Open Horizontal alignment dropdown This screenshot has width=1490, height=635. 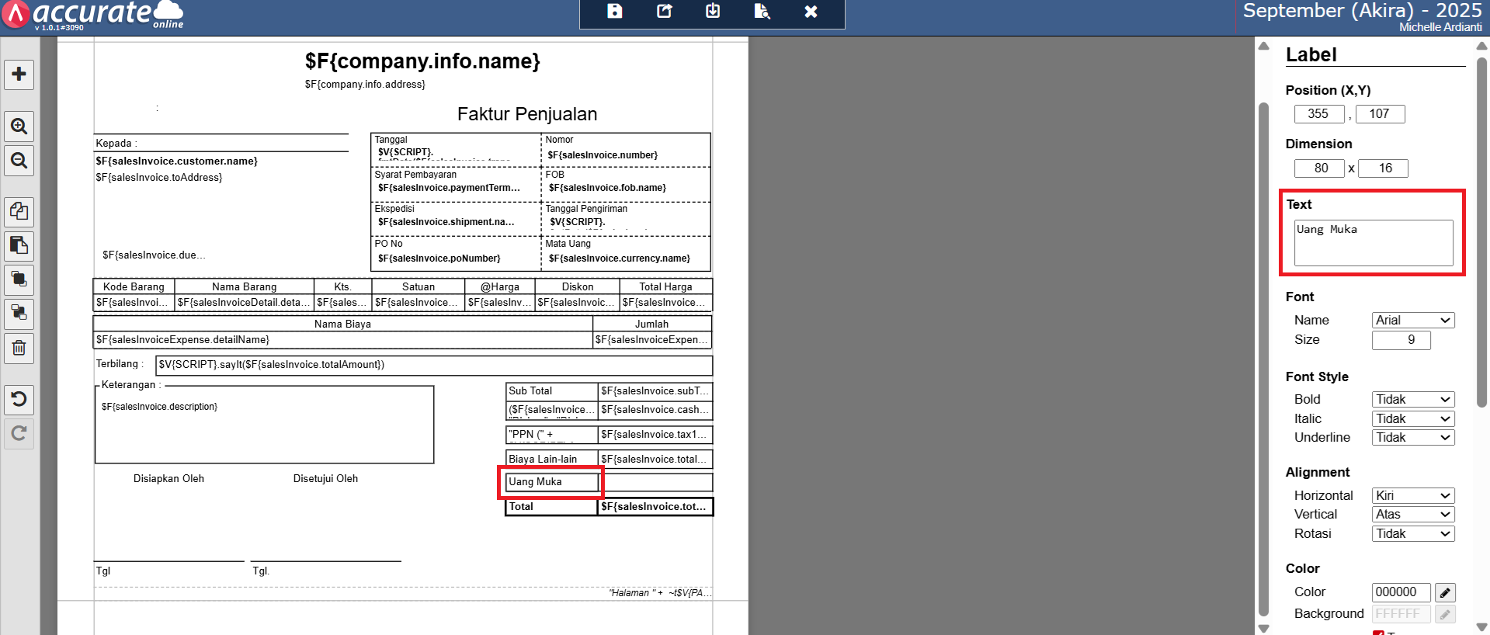tap(1412, 495)
